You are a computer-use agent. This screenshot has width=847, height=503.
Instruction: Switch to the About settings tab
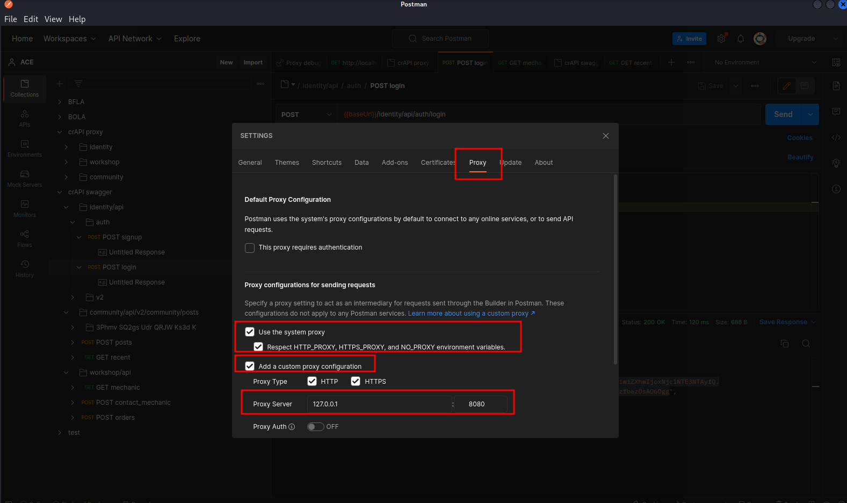click(544, 163)
